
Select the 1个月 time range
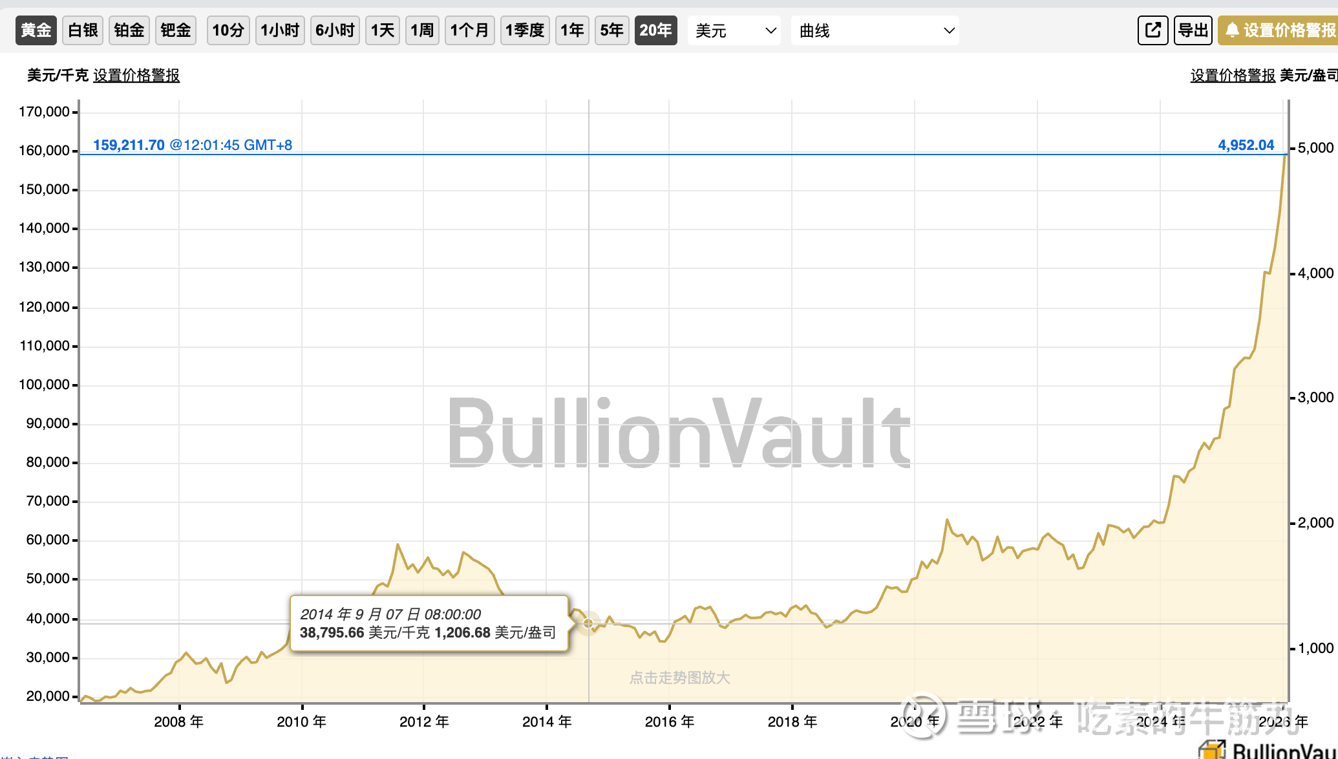click(469, 30)
